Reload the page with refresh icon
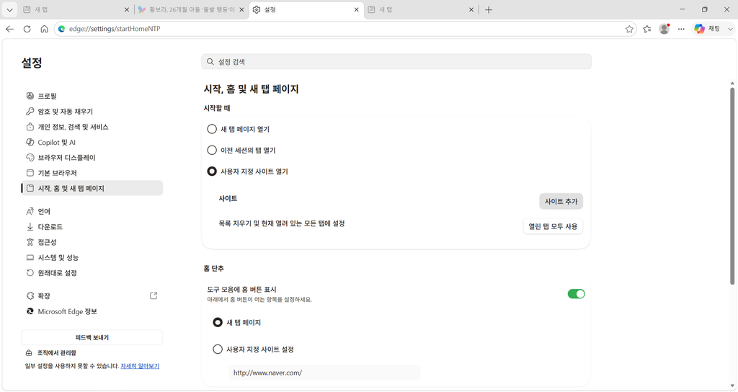Screen dimensions: 738x392 tap(27, 29)
